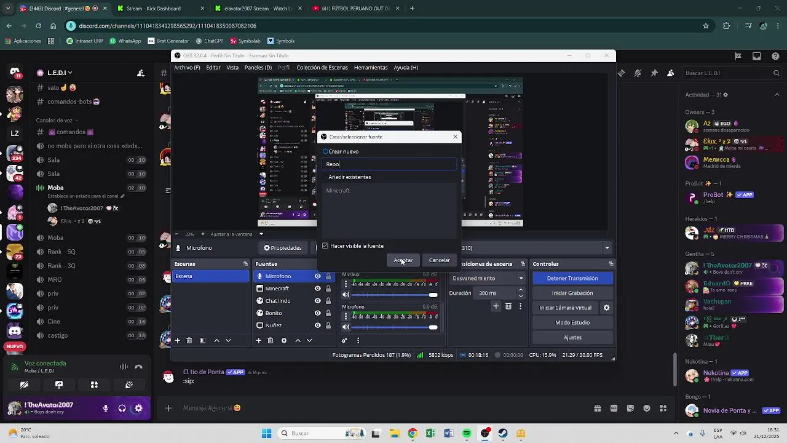Mute the Mic/Aux speaker icon

pyautogui.click(x=346, y=295)
